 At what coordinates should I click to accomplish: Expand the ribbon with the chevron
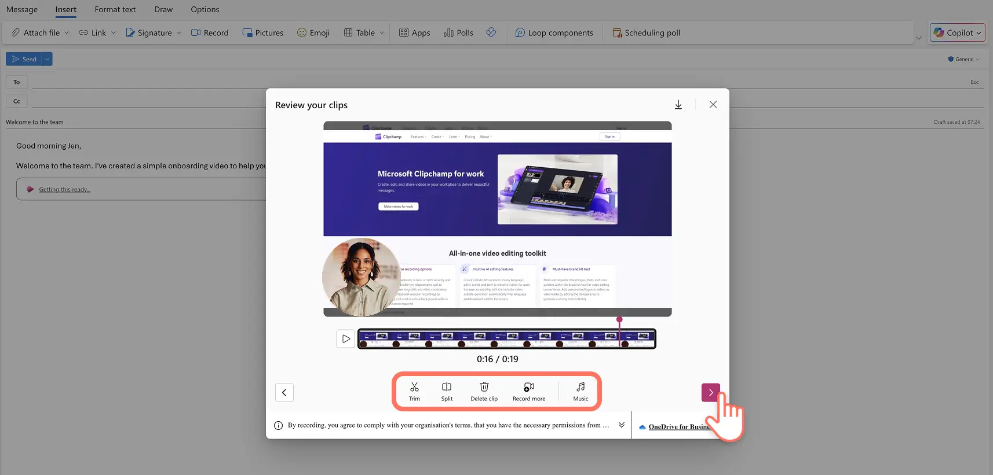[919, 38]
